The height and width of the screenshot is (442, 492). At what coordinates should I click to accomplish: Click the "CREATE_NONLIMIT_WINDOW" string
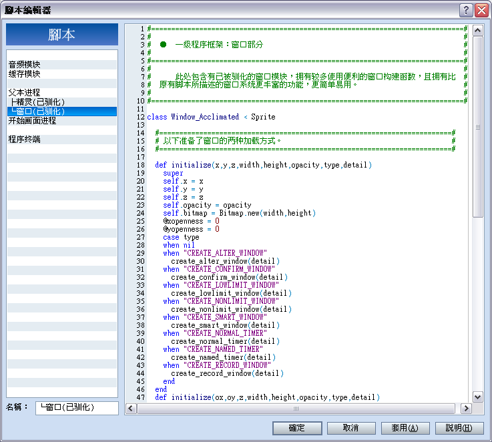231,301
